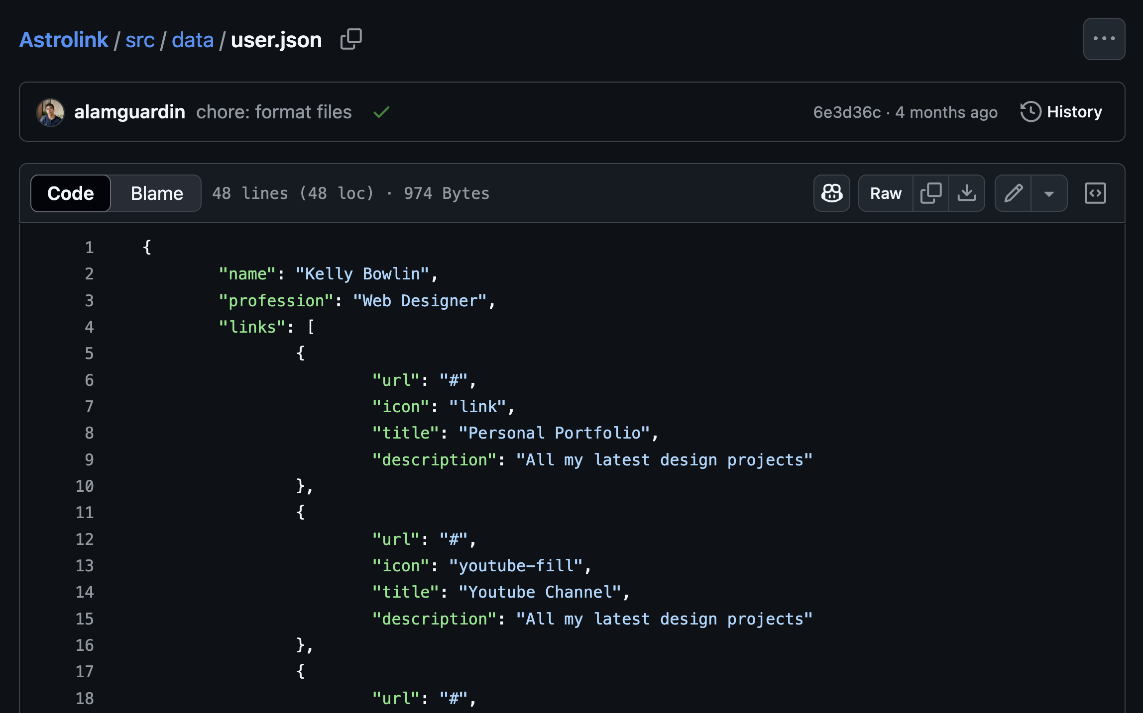
Task: Open the file History
Action: (x=1061, y=112)
